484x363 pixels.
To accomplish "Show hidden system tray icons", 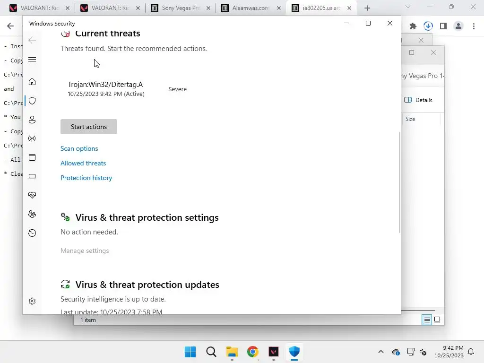I will [x=381, y=352].
